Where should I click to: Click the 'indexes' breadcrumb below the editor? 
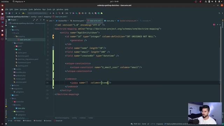pos(83,118)
